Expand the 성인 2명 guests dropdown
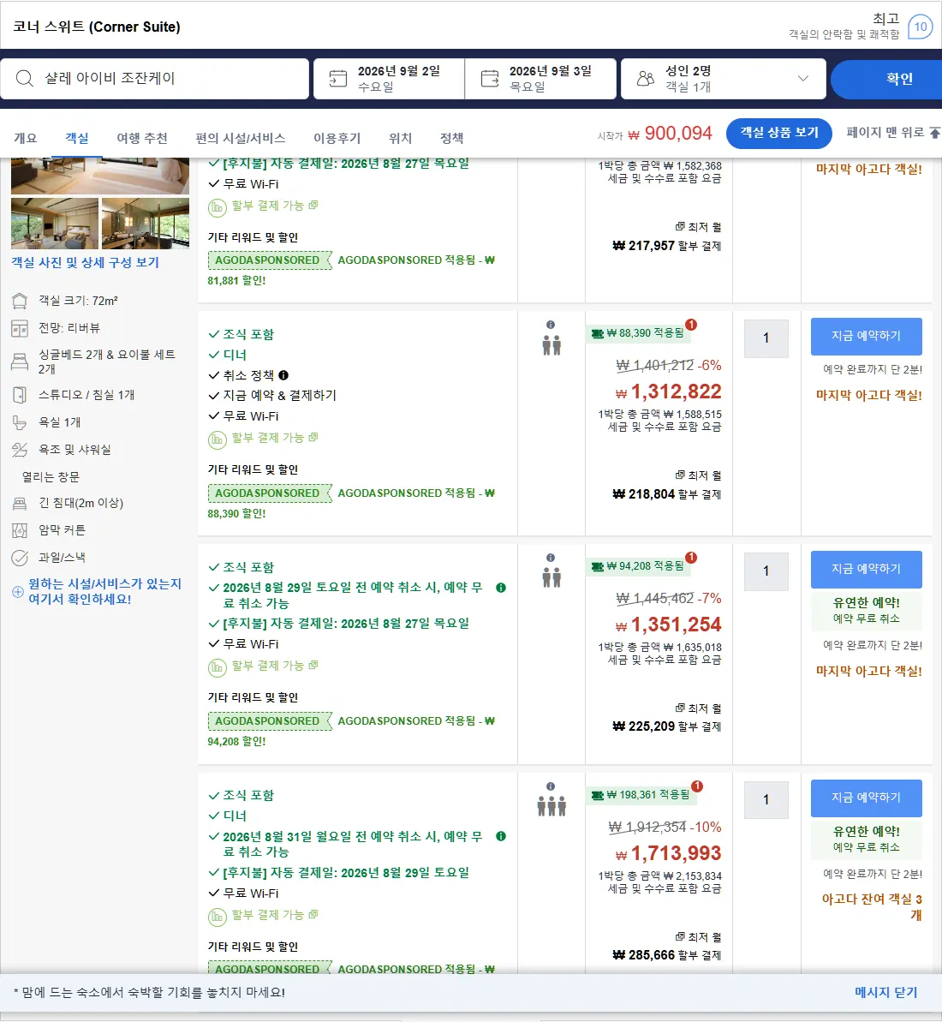Image resolution: width=942 pixels, height=1022 pixels. (803, 79)
